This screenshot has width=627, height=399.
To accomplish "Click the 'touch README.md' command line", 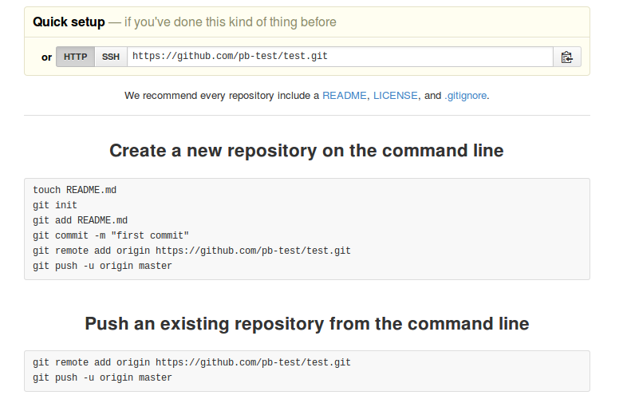I will [75, 190].
